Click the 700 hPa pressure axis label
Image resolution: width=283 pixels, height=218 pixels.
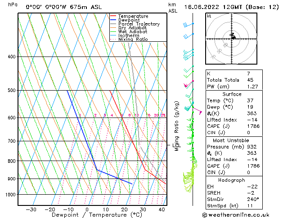12,141
